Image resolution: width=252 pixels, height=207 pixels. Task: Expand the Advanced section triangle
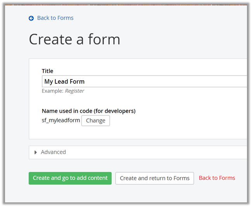point(36,152)
